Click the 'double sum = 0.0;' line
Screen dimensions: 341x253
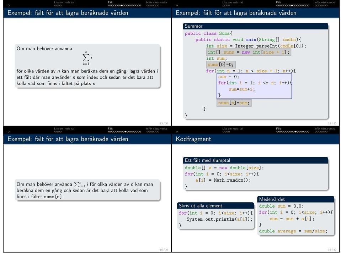281,206
